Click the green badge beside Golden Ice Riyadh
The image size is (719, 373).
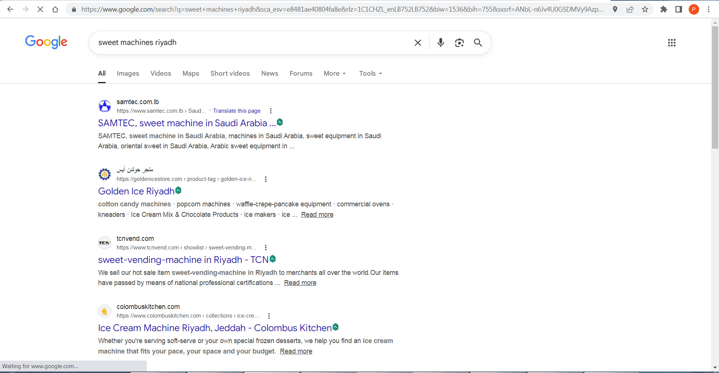tap(178, 190)
